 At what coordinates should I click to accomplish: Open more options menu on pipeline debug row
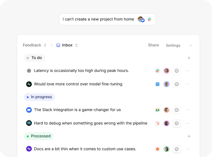coord(187,123)
